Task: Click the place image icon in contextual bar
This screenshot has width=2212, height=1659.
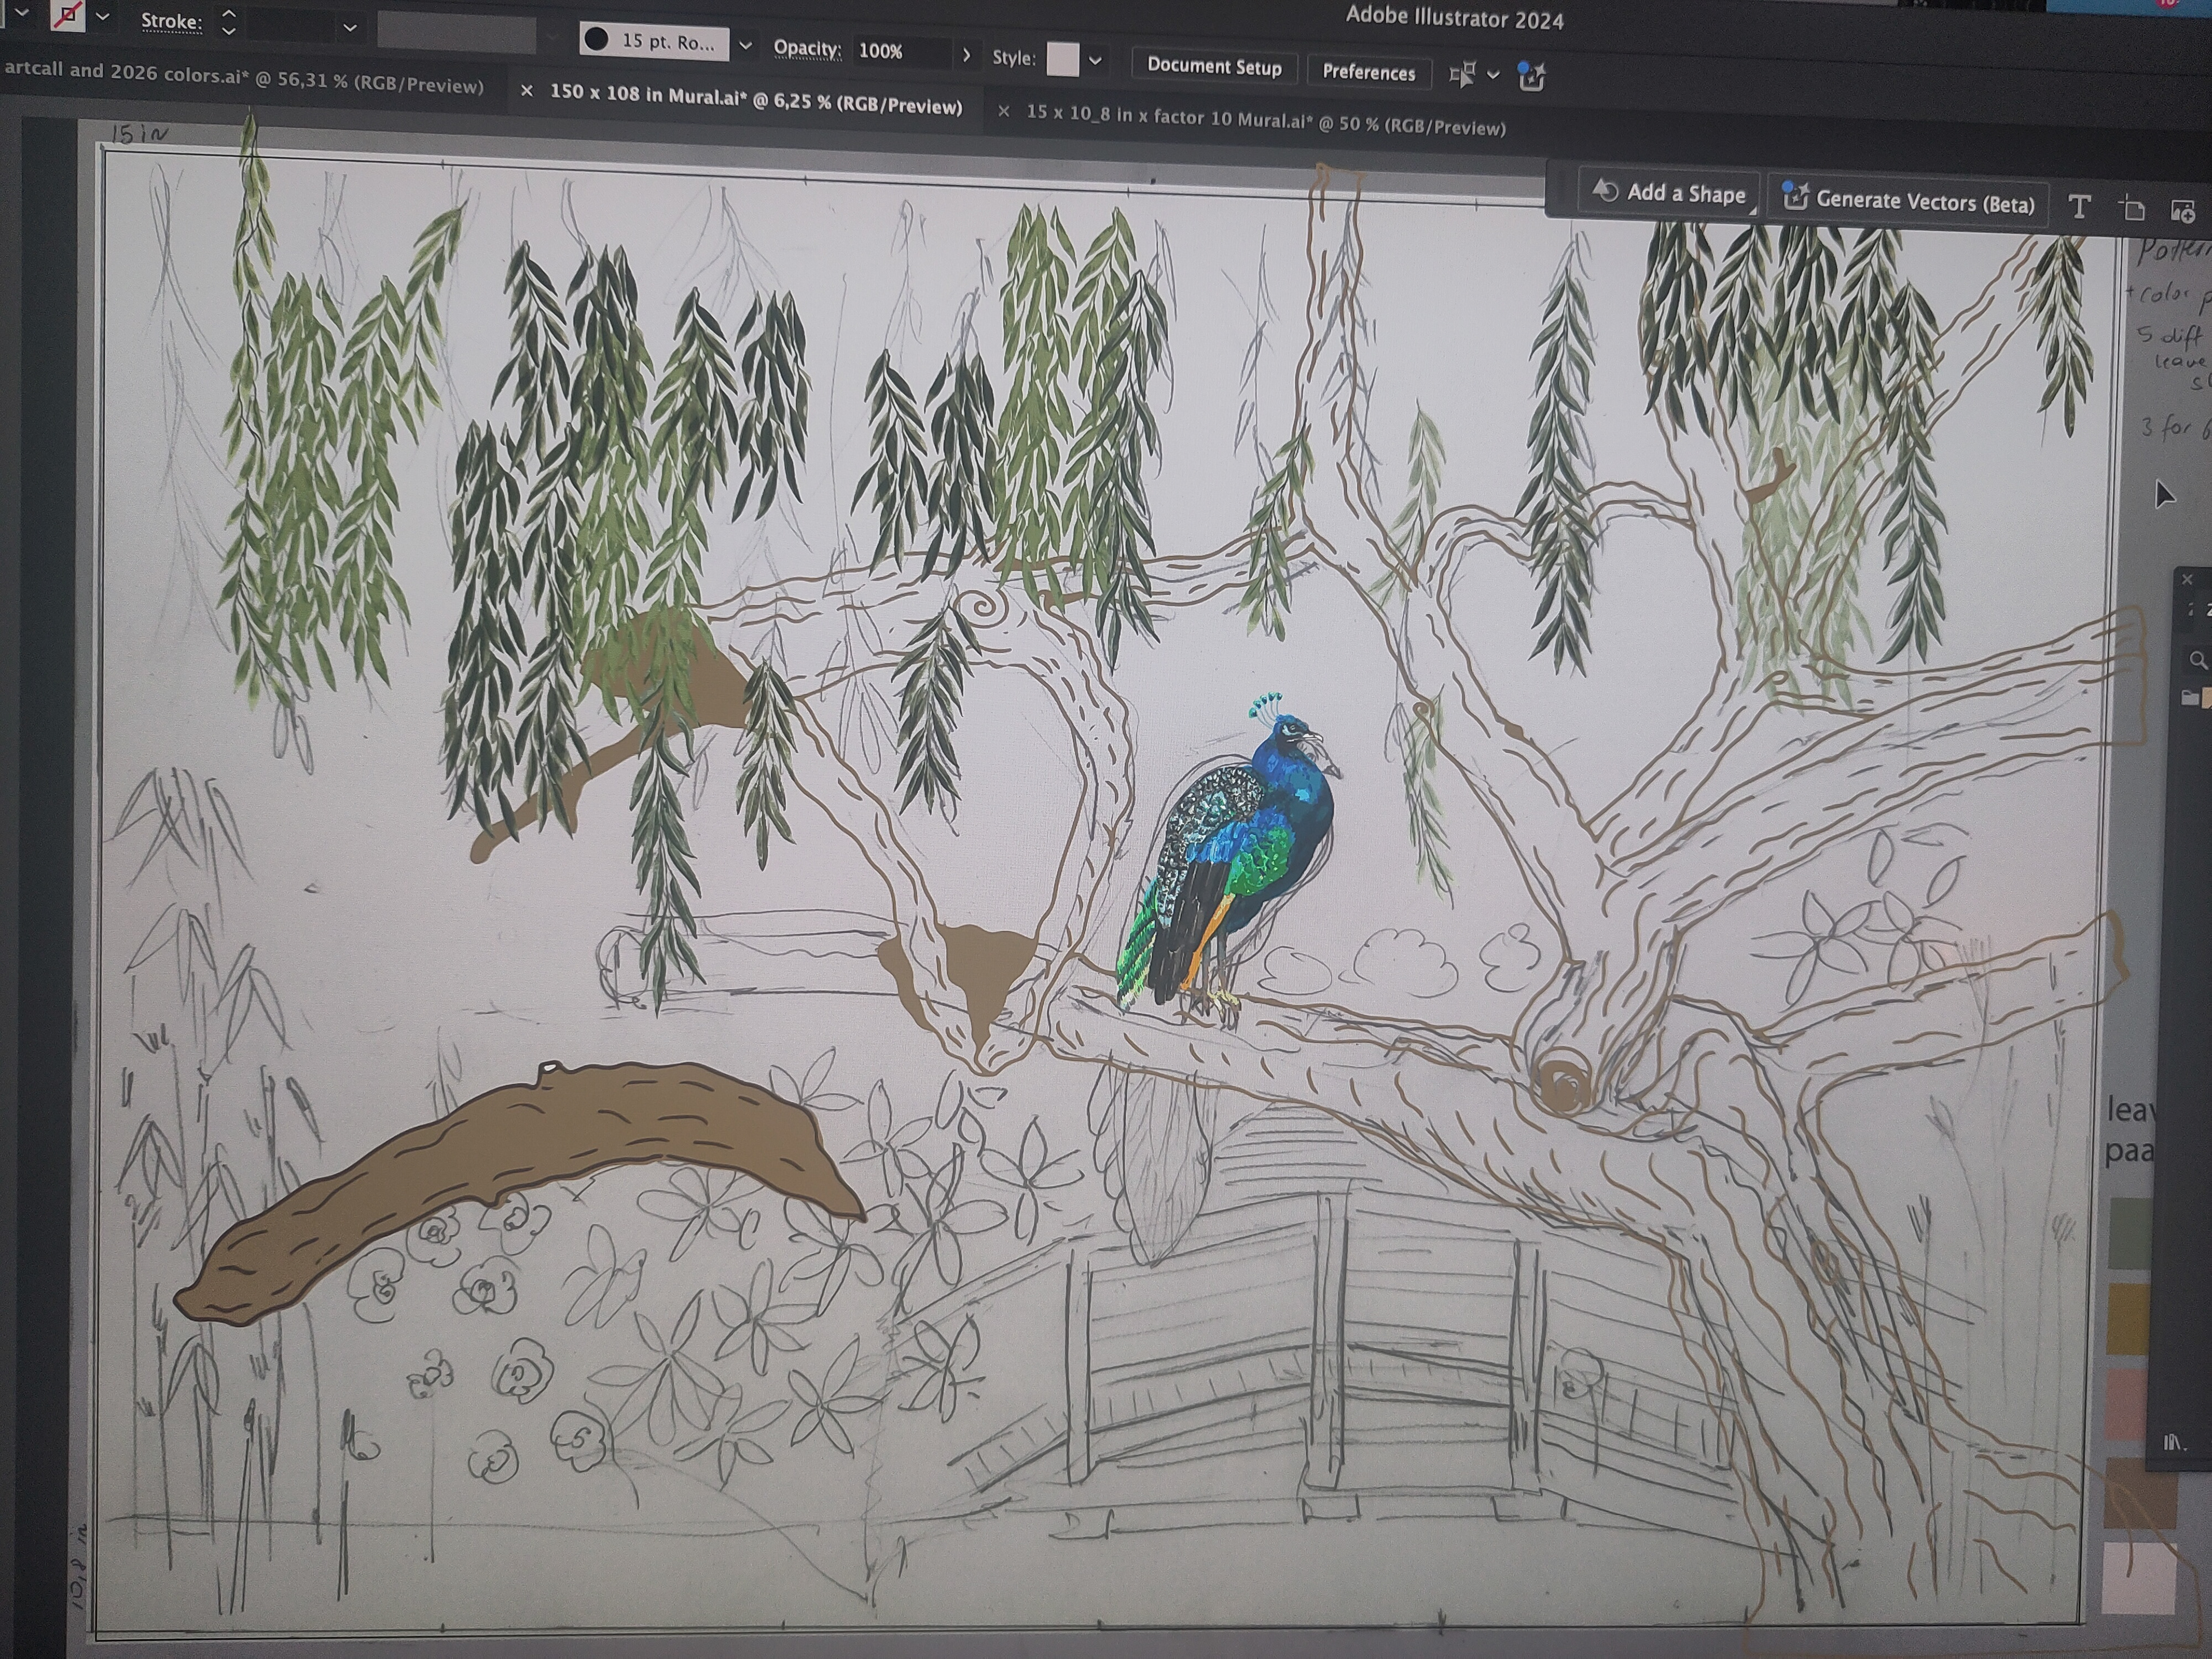Action: click(2182, 211)
